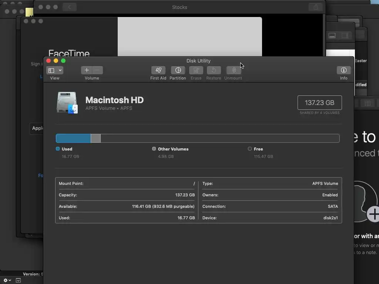The image size is (379, 284).
Task: Select the Mount Point row
Action: click(127, 183)
